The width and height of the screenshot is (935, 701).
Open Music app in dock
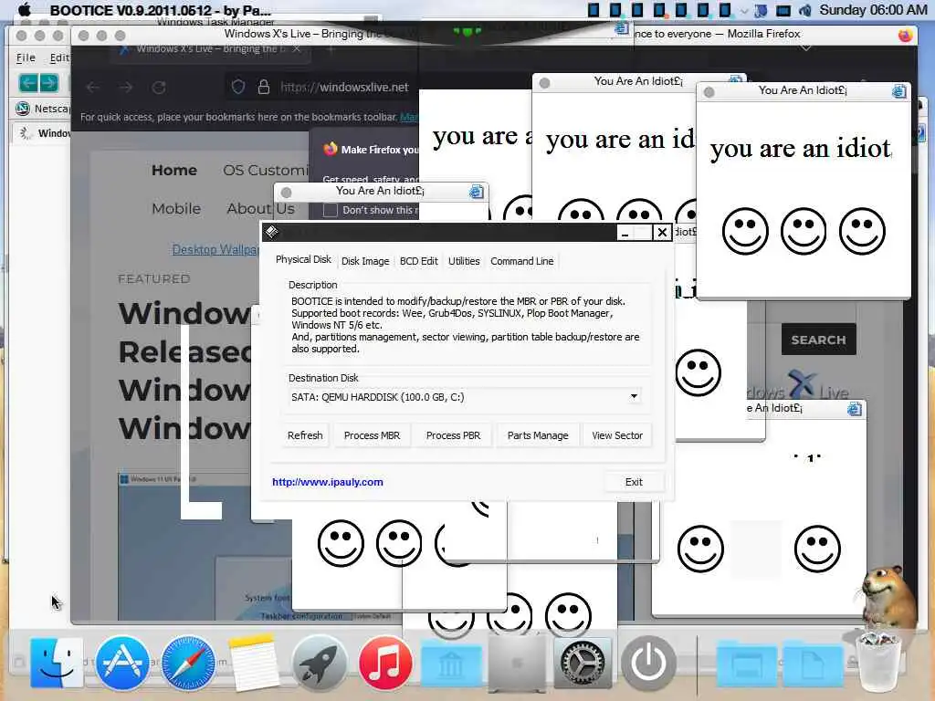click(385, 663)
